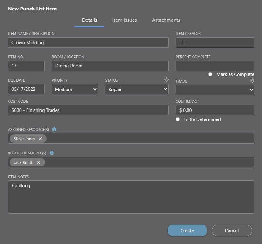The image size is (262, 244).
Task: Select the Details tab
Action: point(89,20)
